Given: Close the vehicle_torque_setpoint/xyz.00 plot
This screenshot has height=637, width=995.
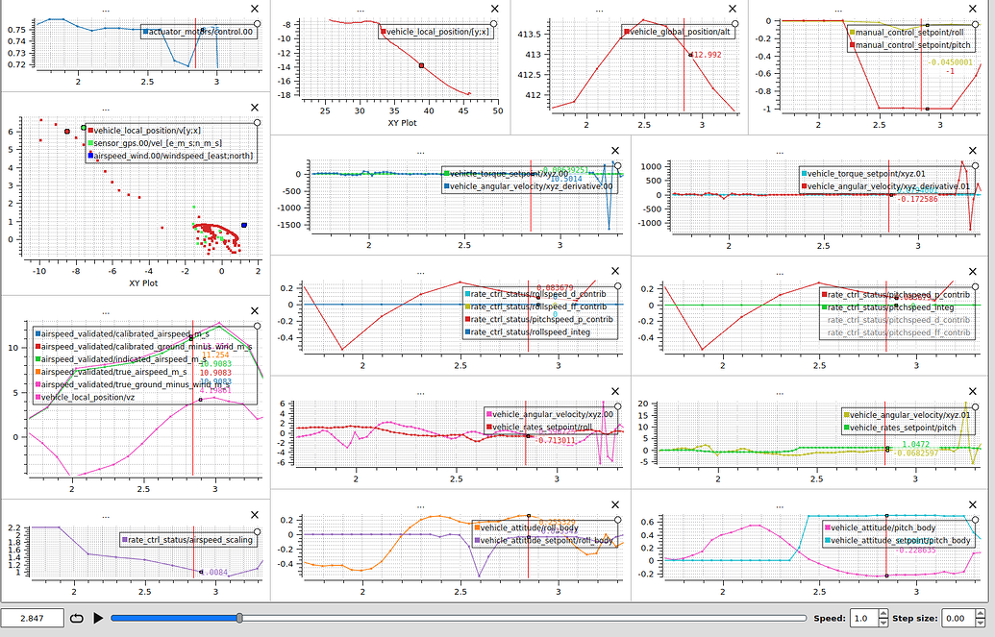Looking at the screenshot, I should [615, 151].
